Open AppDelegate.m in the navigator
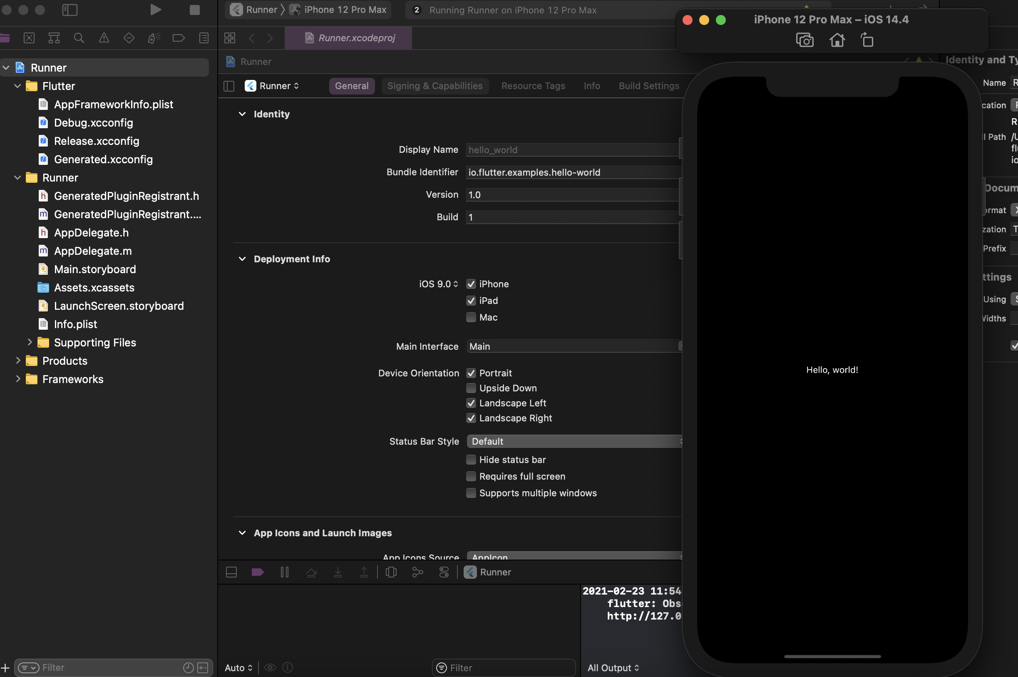 coord(92,251)
